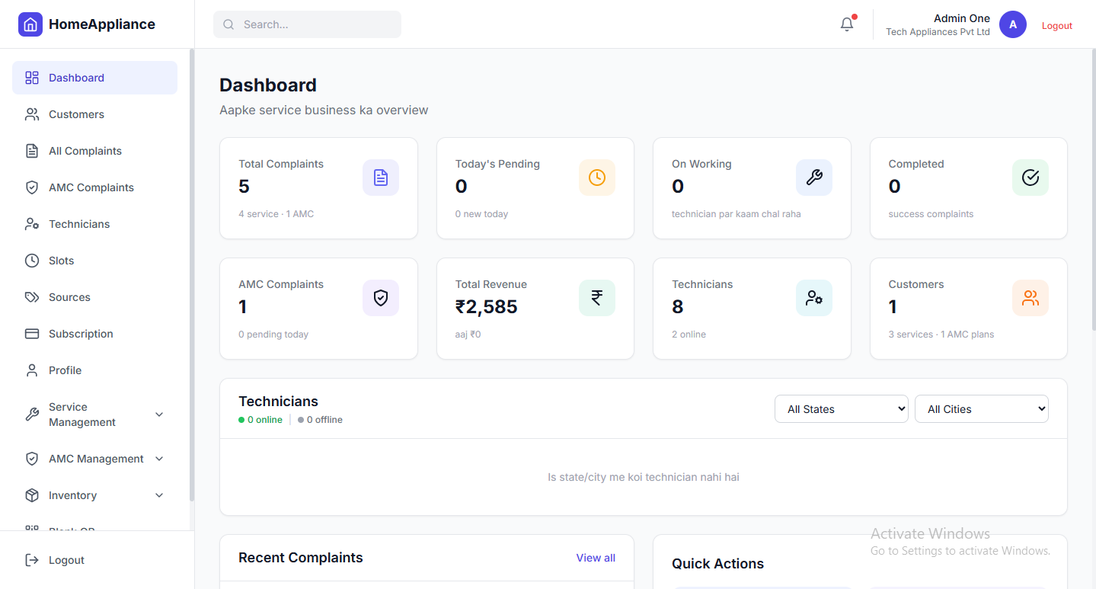This screenshot has height=589, width=1096.
Task: Click the Technicians user-gear icon in sidebar
Action: 32,224
